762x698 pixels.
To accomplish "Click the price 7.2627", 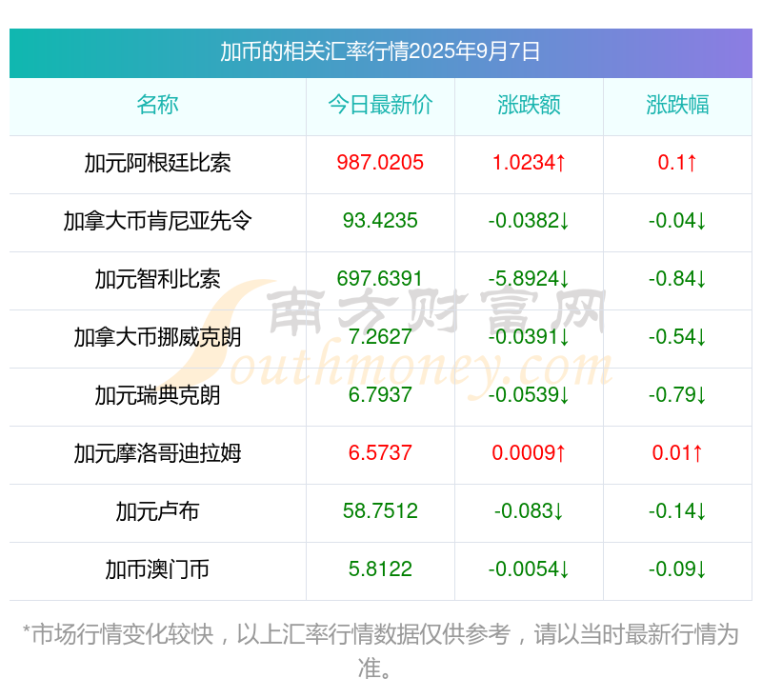I will click(380, 337).
